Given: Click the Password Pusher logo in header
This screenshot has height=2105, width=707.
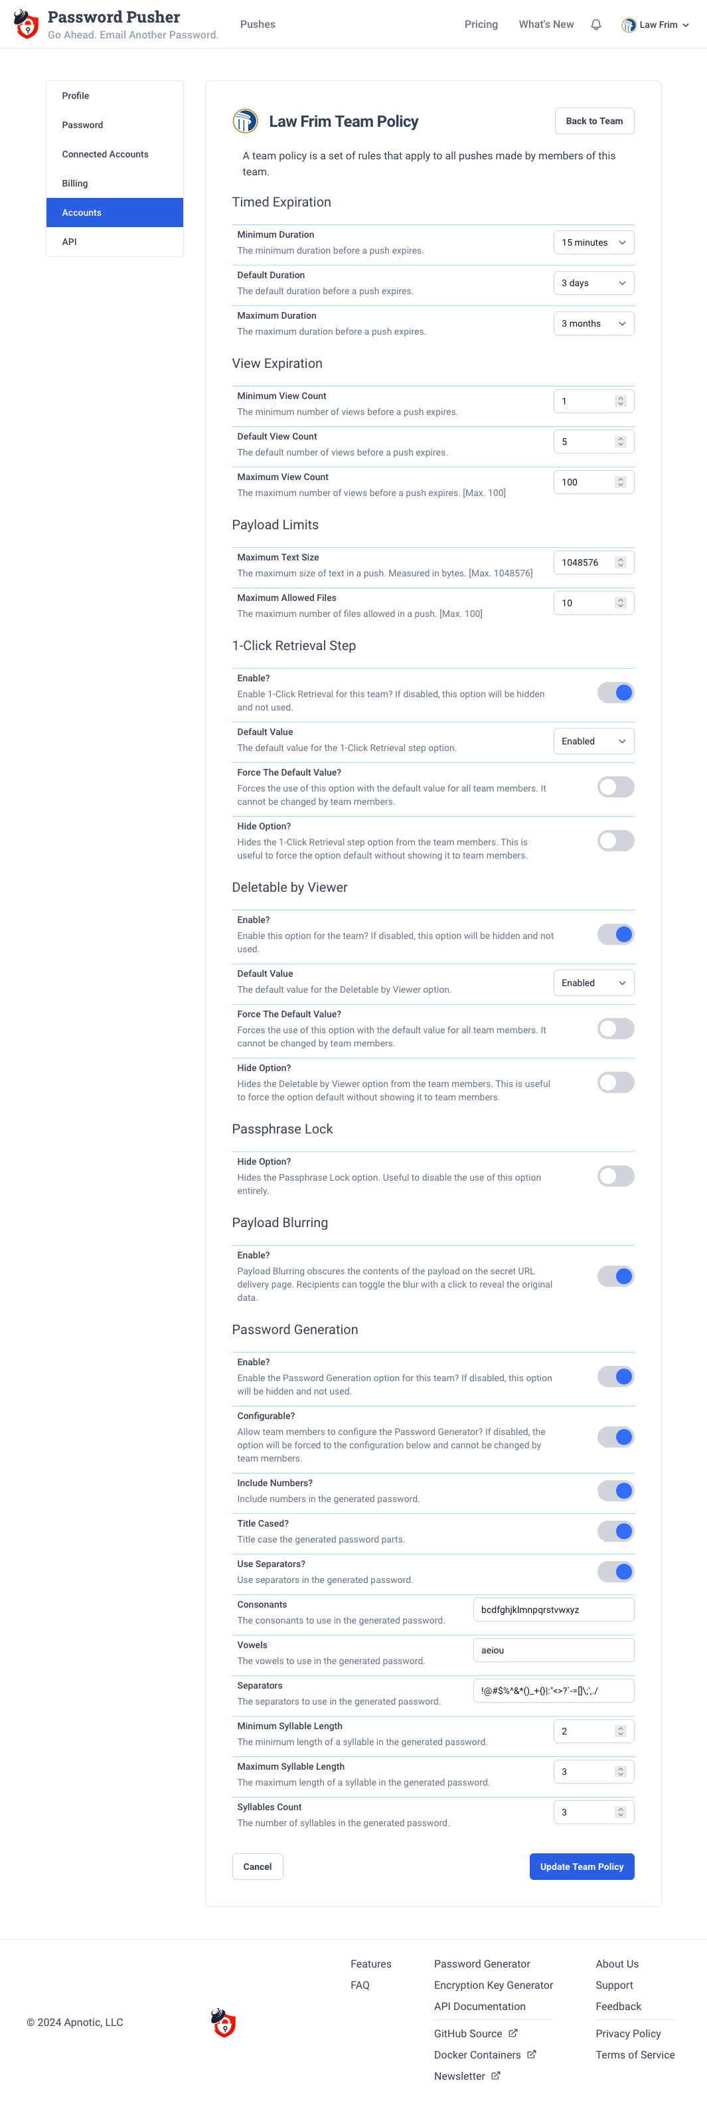Looking at the screenshot, I should (x=26, y=24).
